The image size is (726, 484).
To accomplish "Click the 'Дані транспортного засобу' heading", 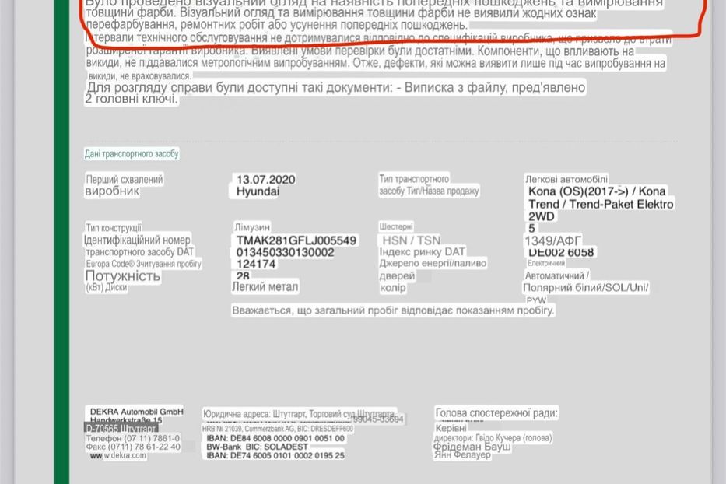I will pyautogui.click(x=132, y=154).
